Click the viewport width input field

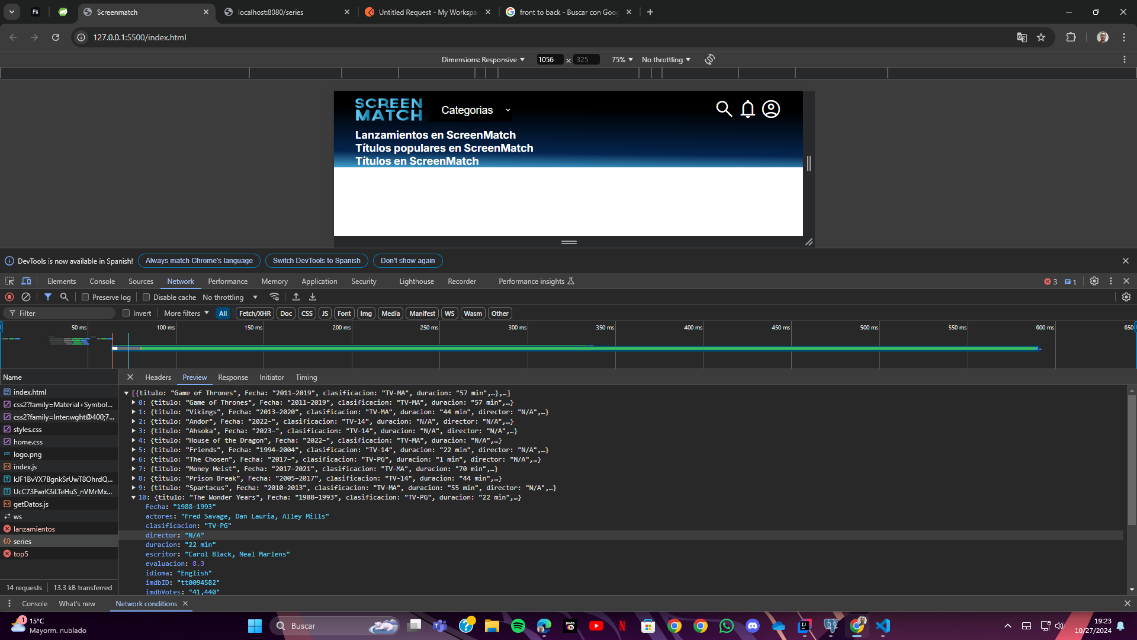pos(550,60)
